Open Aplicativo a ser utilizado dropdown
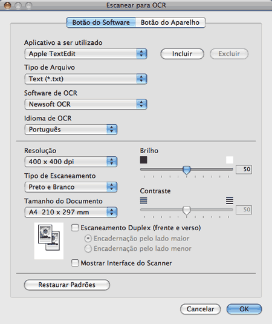 [x=86, y=54]
